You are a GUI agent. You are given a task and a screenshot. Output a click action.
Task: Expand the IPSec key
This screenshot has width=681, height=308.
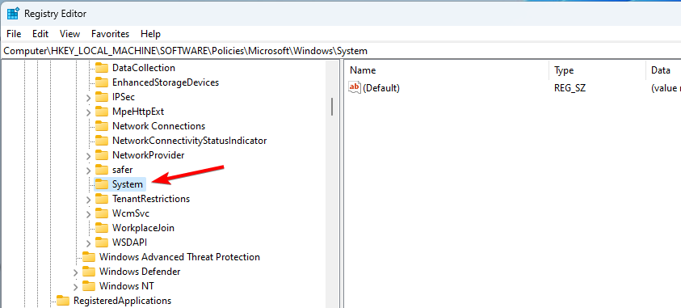(x=89, y=98)
